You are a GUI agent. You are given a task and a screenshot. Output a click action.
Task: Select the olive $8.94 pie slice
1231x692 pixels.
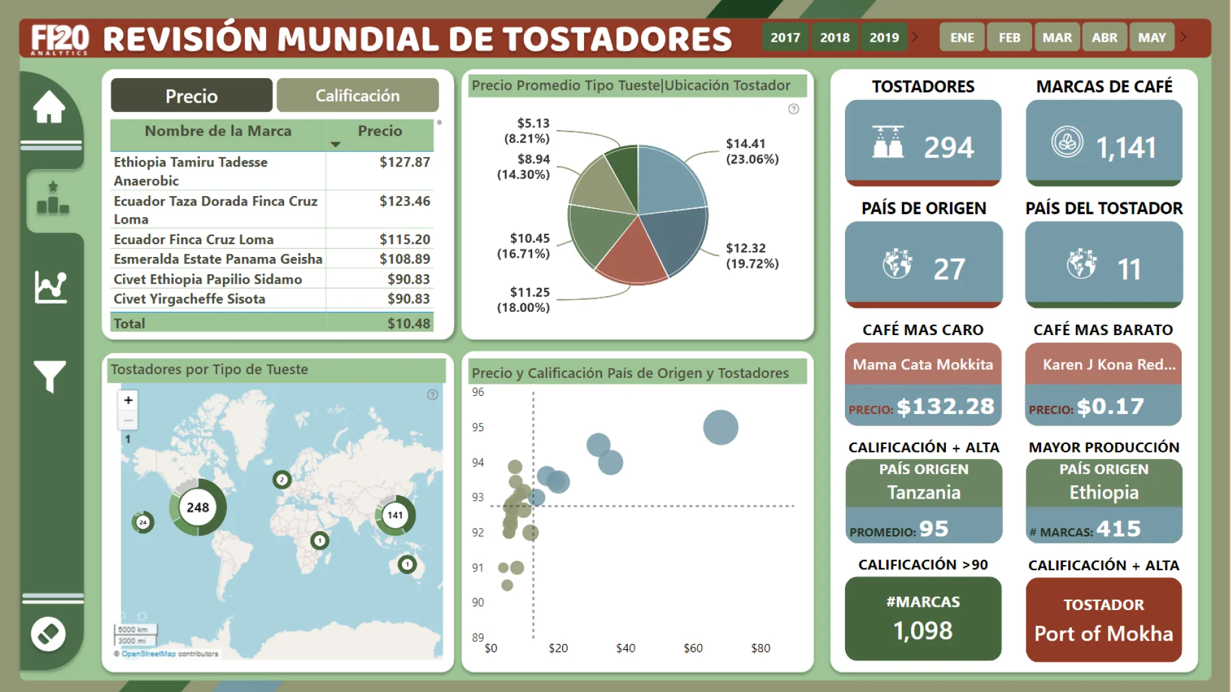(x=599, y=186)
